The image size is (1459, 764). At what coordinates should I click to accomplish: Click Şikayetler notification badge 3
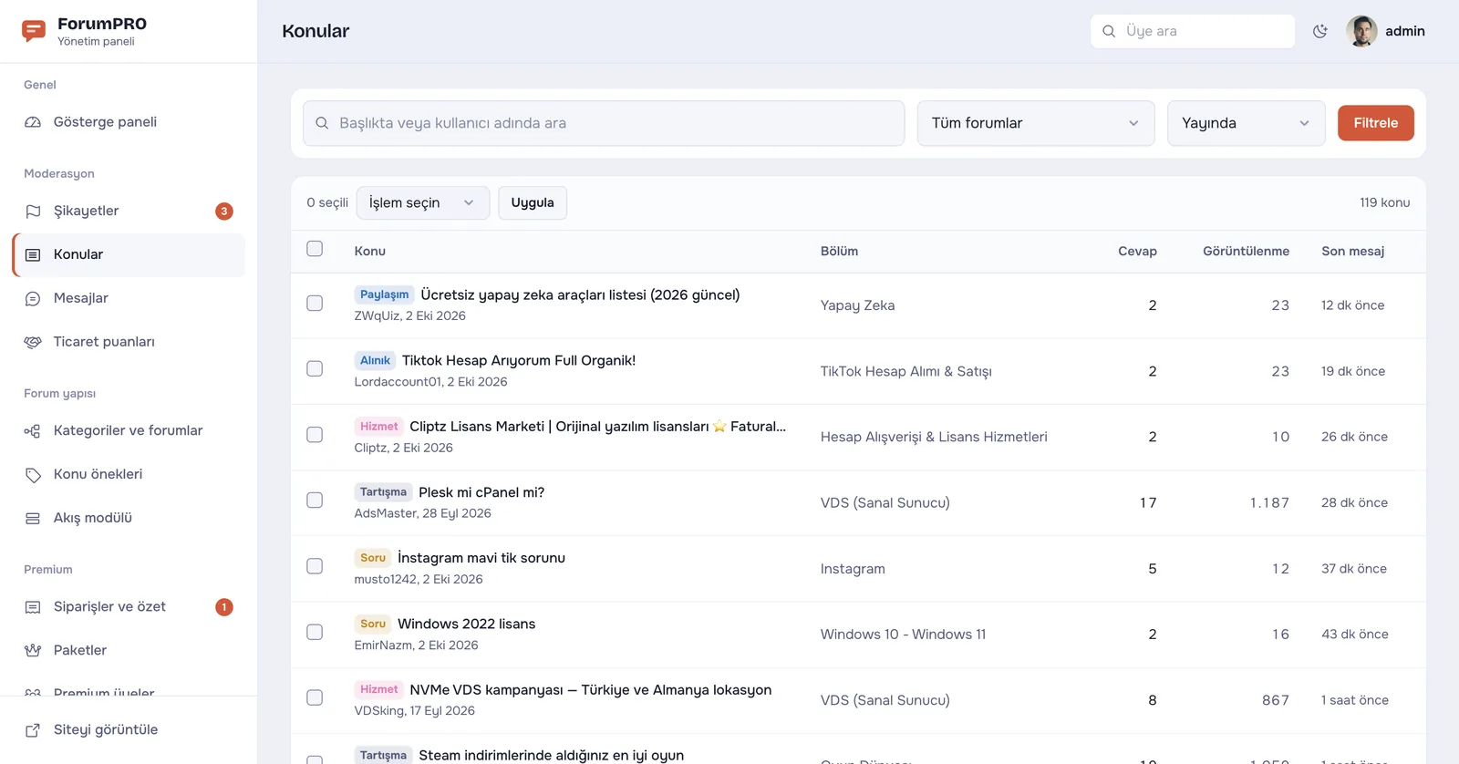click(x=224, y=212)
